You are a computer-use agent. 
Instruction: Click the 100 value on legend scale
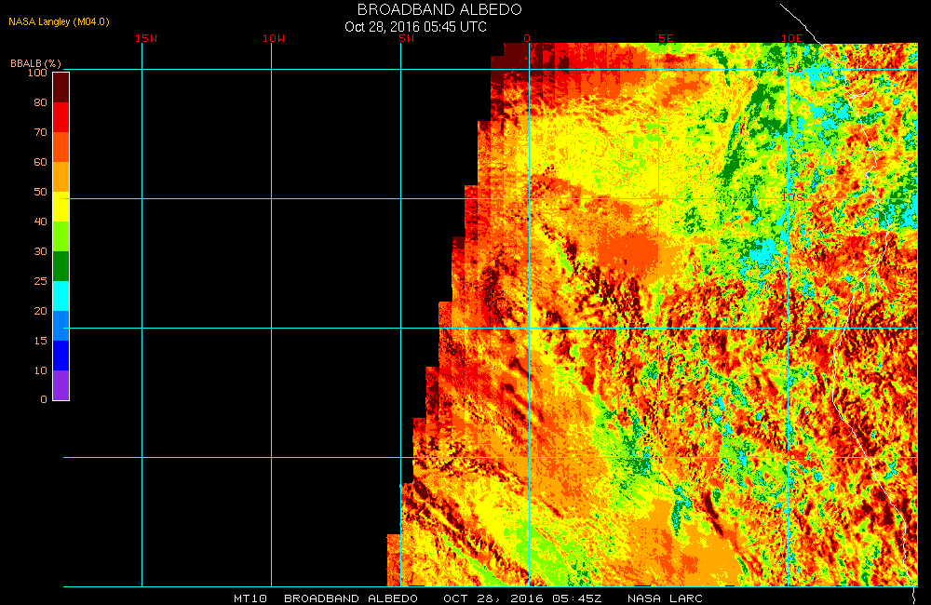tap(37, 73)
